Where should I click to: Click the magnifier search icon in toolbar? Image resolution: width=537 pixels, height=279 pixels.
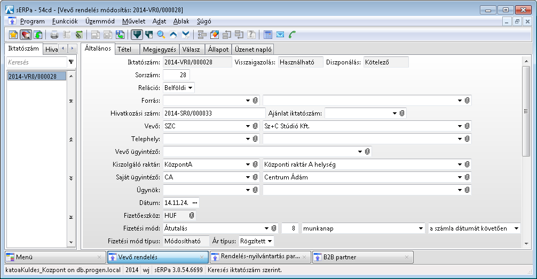coord(161,35)
